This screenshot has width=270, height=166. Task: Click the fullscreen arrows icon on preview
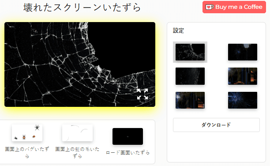click(x=142, y=94)
